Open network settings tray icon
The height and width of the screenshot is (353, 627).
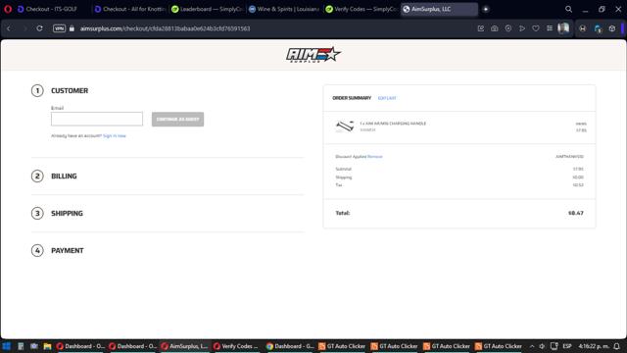(x=554, y=346)
